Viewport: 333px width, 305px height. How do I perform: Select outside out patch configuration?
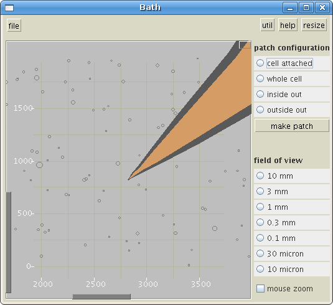click(x=291, y=110)
